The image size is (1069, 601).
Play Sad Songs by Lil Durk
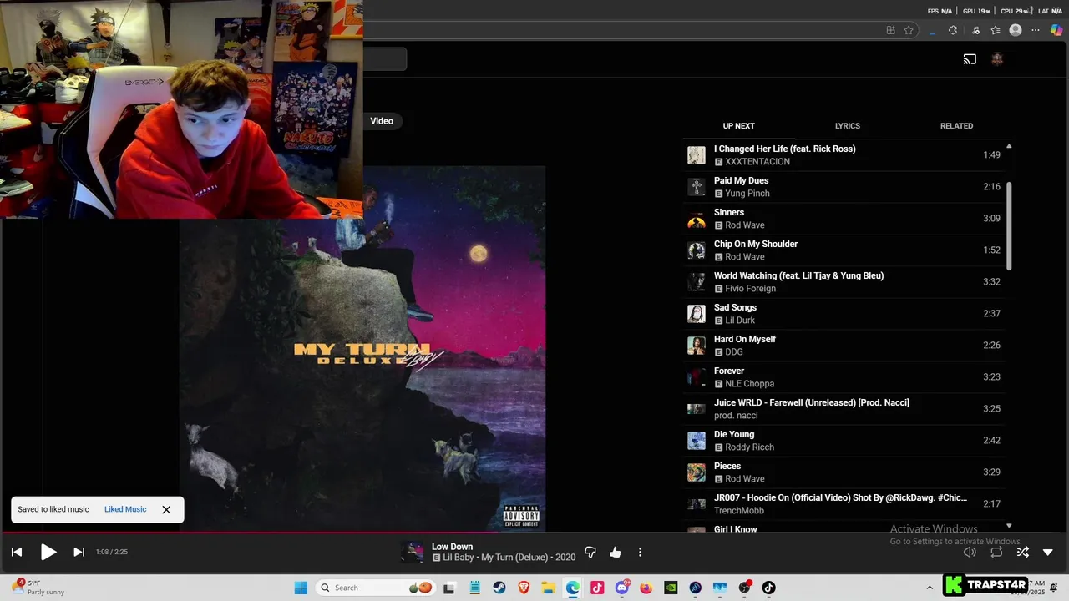tap(844, 314)
